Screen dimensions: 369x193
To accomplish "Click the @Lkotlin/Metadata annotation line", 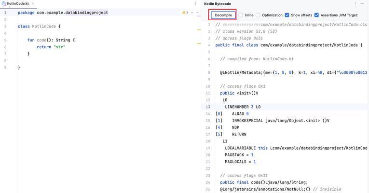I will coord(294,72).
